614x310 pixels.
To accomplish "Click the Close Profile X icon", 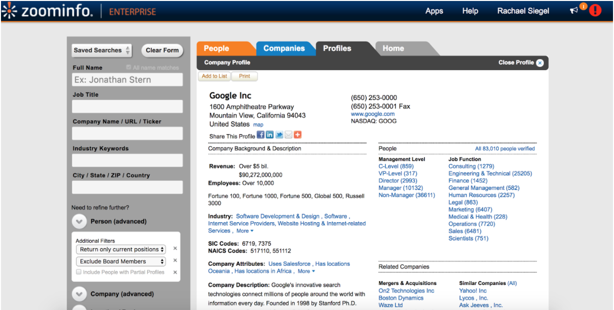I will coord(540,63).
